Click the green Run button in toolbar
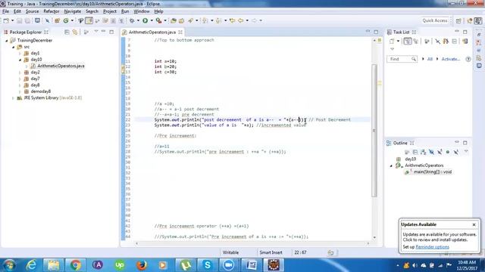This screenshot has width=485, height=272. click(x=145, y=20)
